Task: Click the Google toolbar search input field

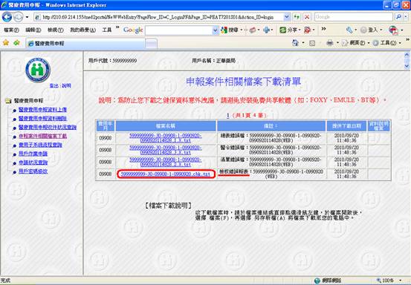Action: tap(179, 30)
